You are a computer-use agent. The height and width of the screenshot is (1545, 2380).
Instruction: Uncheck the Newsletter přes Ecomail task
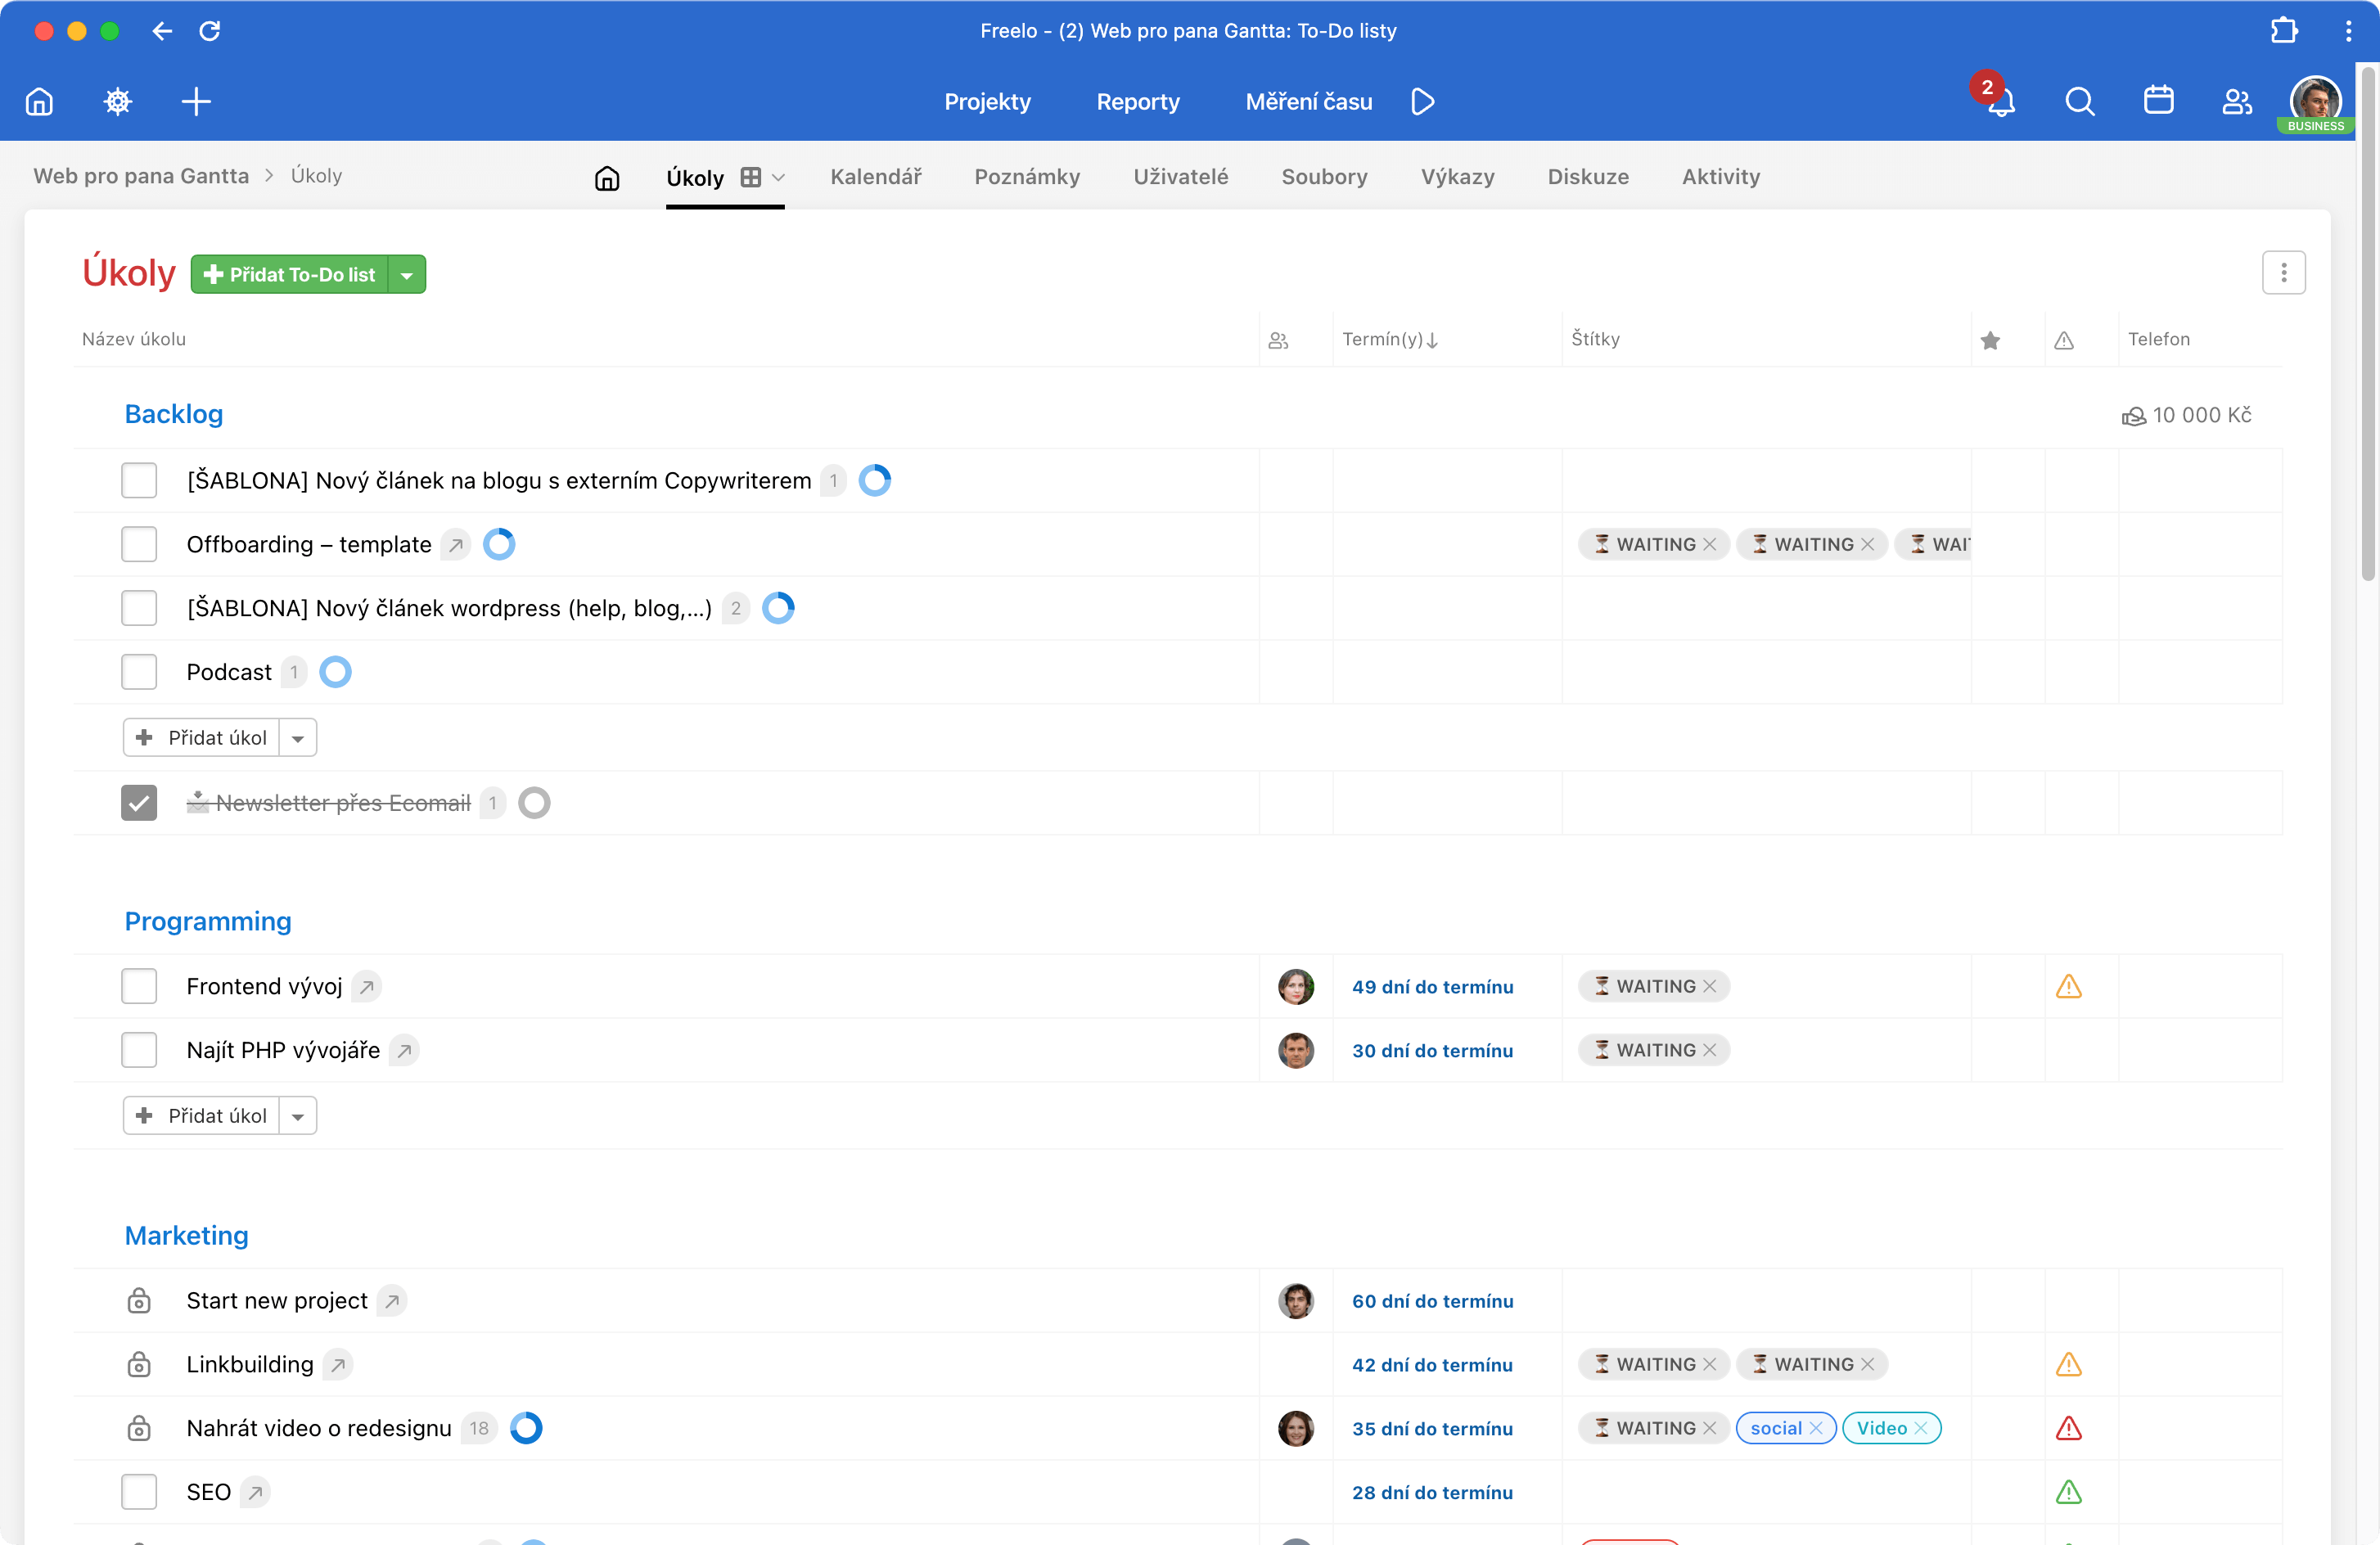[x=139, y=803]
